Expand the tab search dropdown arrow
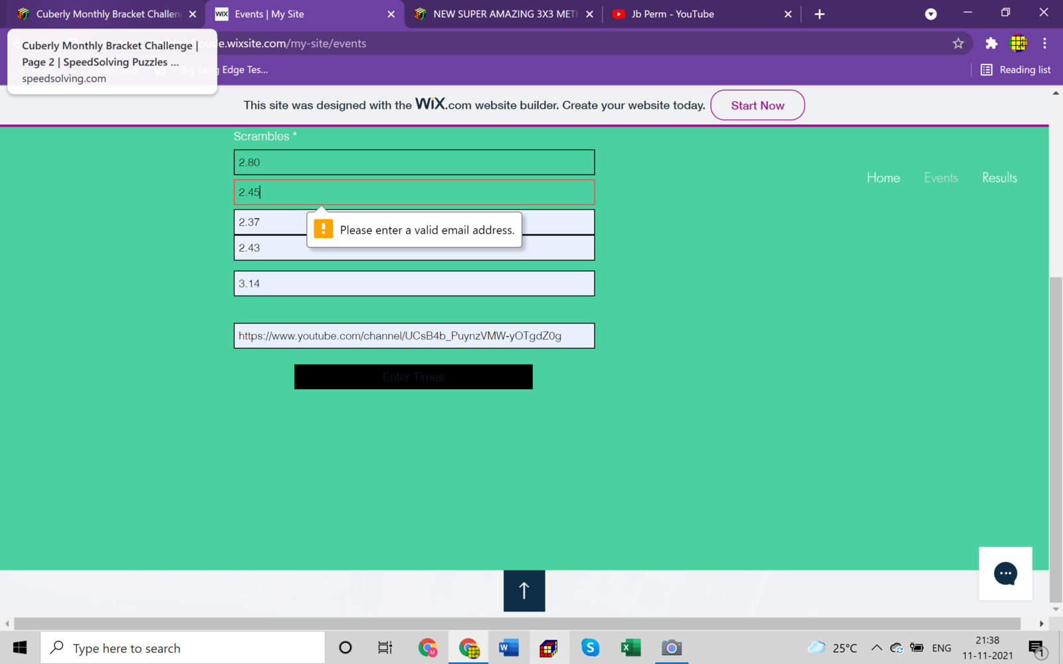Image resolution: width=1063 pixels, height=664 pixels. pyautogui.click(x=931, y=14)
